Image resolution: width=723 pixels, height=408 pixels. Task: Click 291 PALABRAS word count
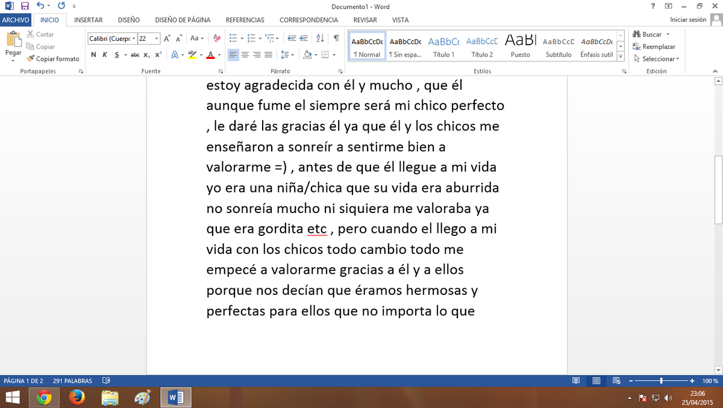click(72, 381)
